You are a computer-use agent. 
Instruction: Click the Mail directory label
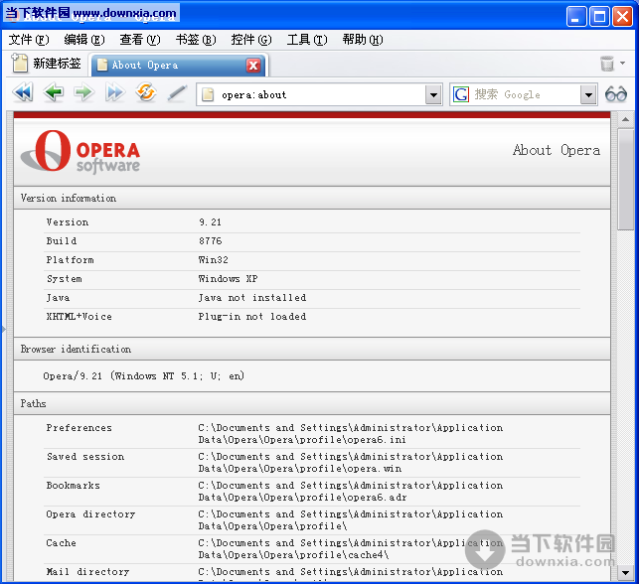pos(88,572)
